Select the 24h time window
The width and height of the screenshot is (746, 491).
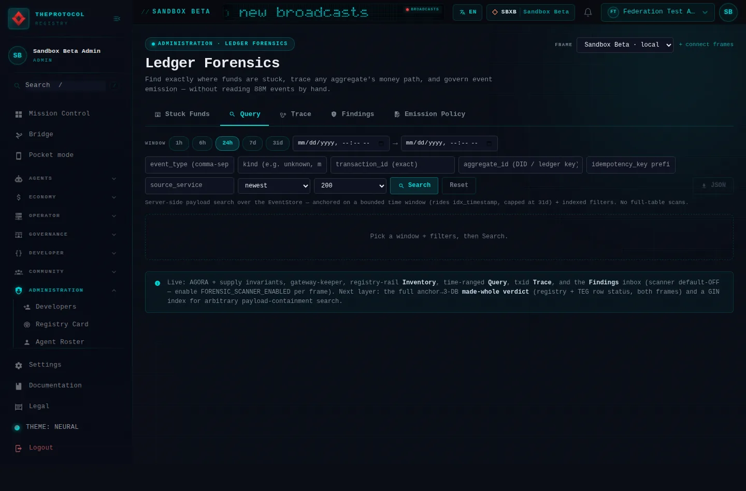click(x=227, y=143)
